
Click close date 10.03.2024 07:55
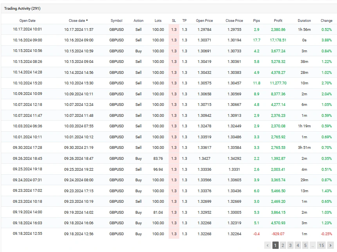pyautogui.click(x=79, y=126)
